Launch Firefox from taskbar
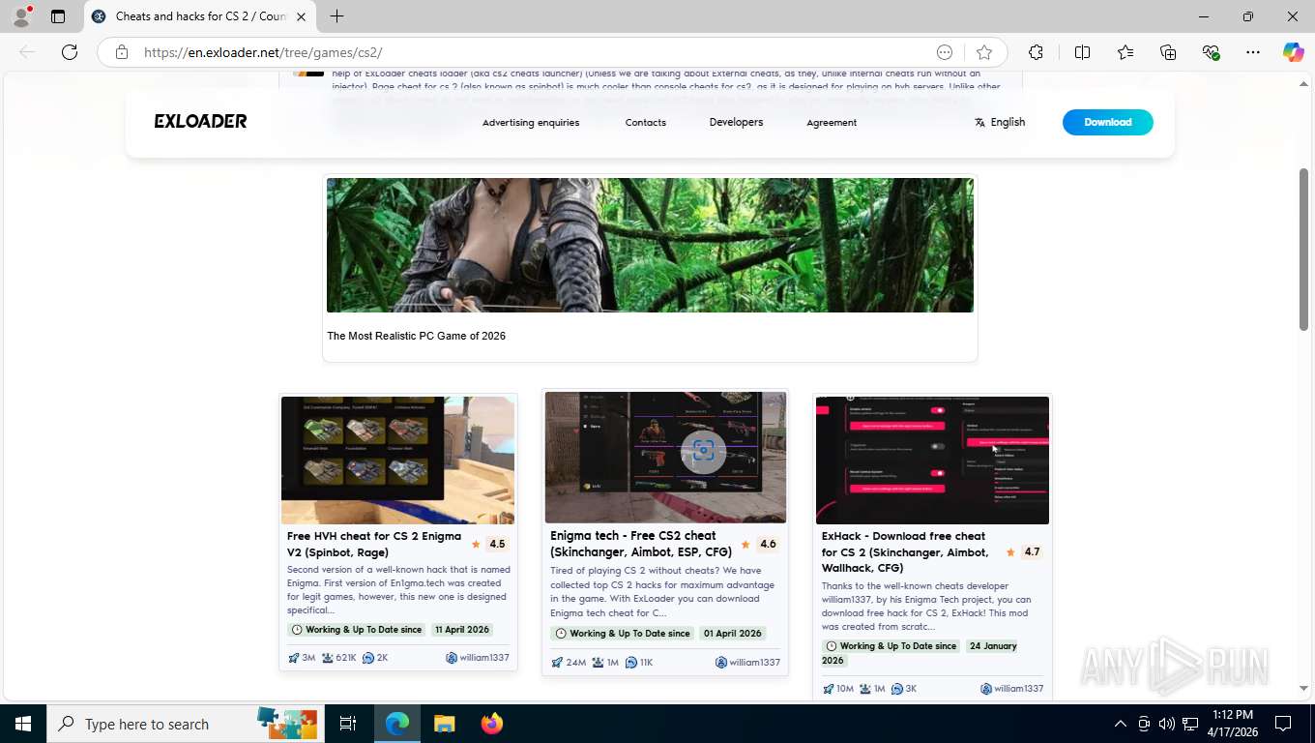 click(492, 724)
